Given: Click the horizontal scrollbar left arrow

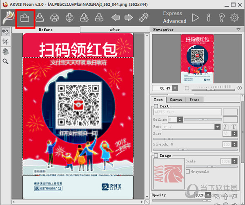Looking at the screenshot, I should click(14, 202).
